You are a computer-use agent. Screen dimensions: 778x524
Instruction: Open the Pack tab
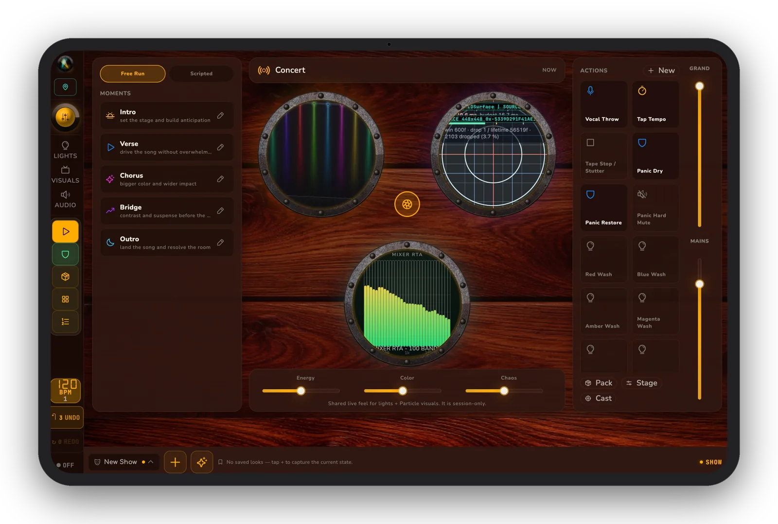coord(599,383)
